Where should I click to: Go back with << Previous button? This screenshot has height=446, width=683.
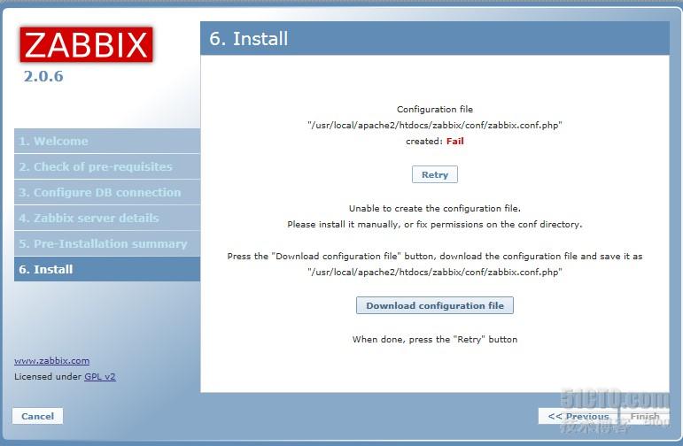578,416
